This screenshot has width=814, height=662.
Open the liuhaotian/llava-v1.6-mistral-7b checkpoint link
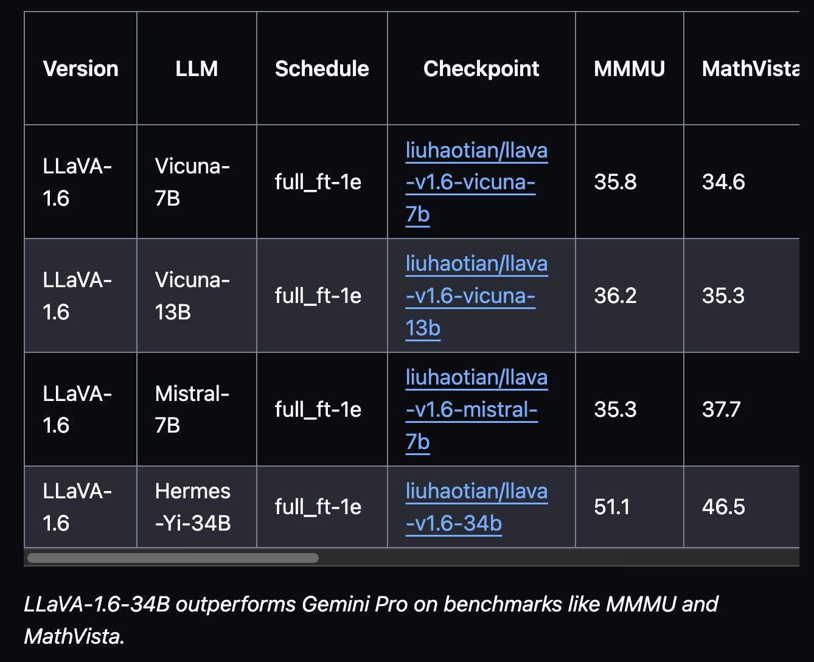click(476, 409)
